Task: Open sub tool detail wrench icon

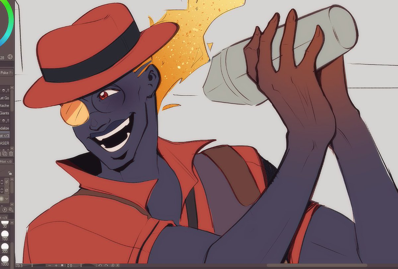Action: [x=11, y=209]
